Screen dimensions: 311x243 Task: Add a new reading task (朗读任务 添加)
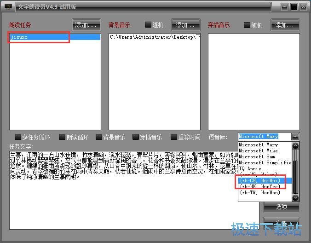click(86, 25)
